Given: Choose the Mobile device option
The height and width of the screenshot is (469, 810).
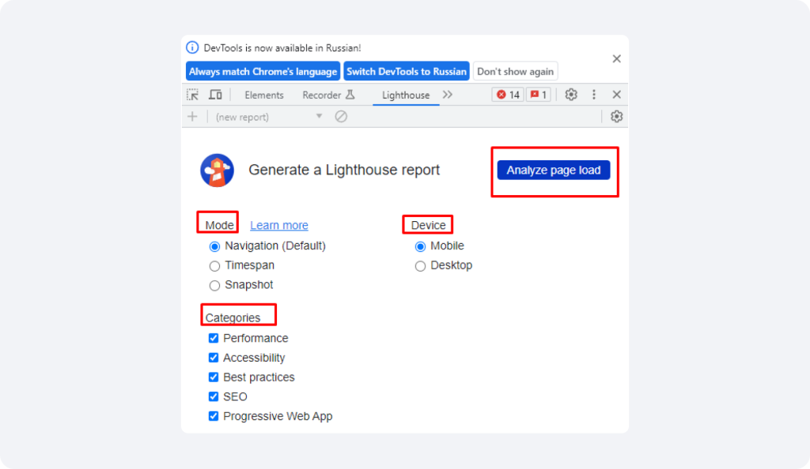Looking at the screenshot, I should pos(421,246).
